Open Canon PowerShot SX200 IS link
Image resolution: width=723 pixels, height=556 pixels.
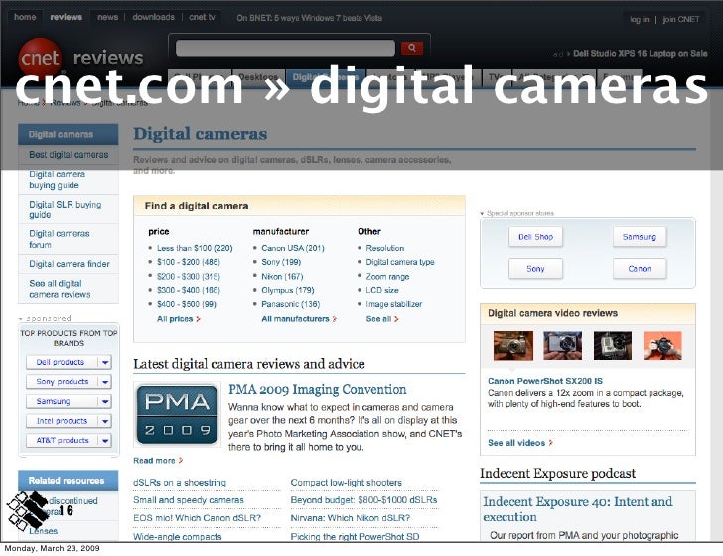[x=545, y=381]
